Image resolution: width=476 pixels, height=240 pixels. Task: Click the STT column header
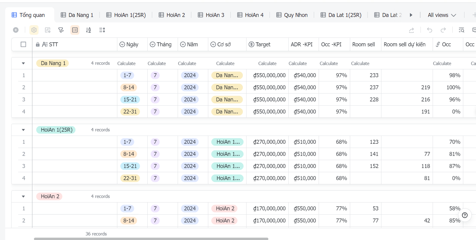pos(75,44)
